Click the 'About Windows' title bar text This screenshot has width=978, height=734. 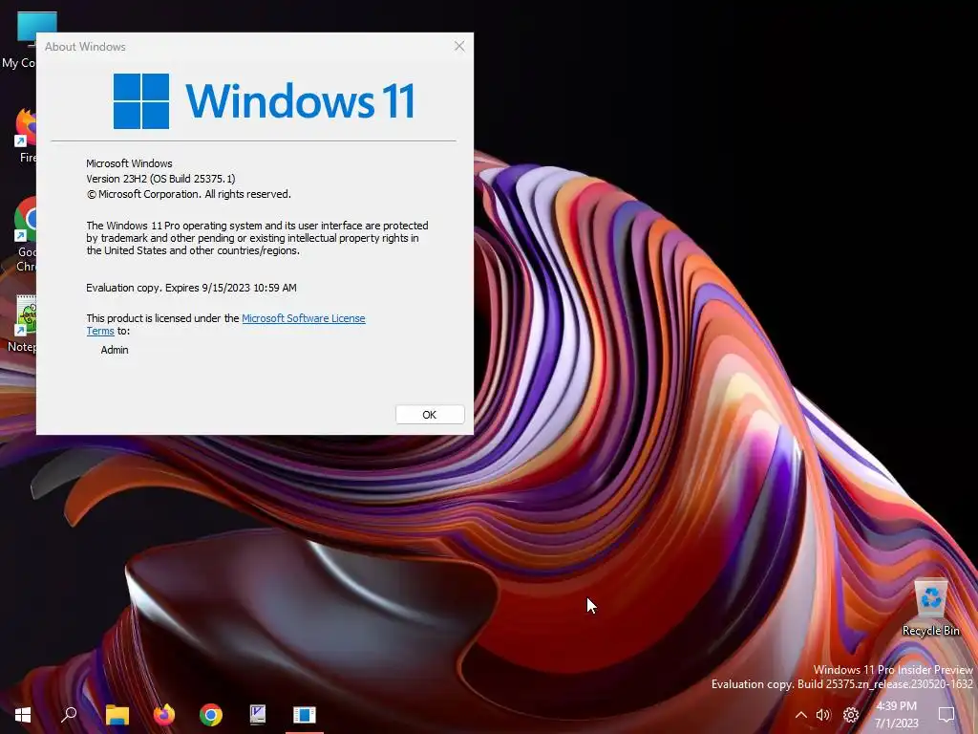(x=85, y=47)
